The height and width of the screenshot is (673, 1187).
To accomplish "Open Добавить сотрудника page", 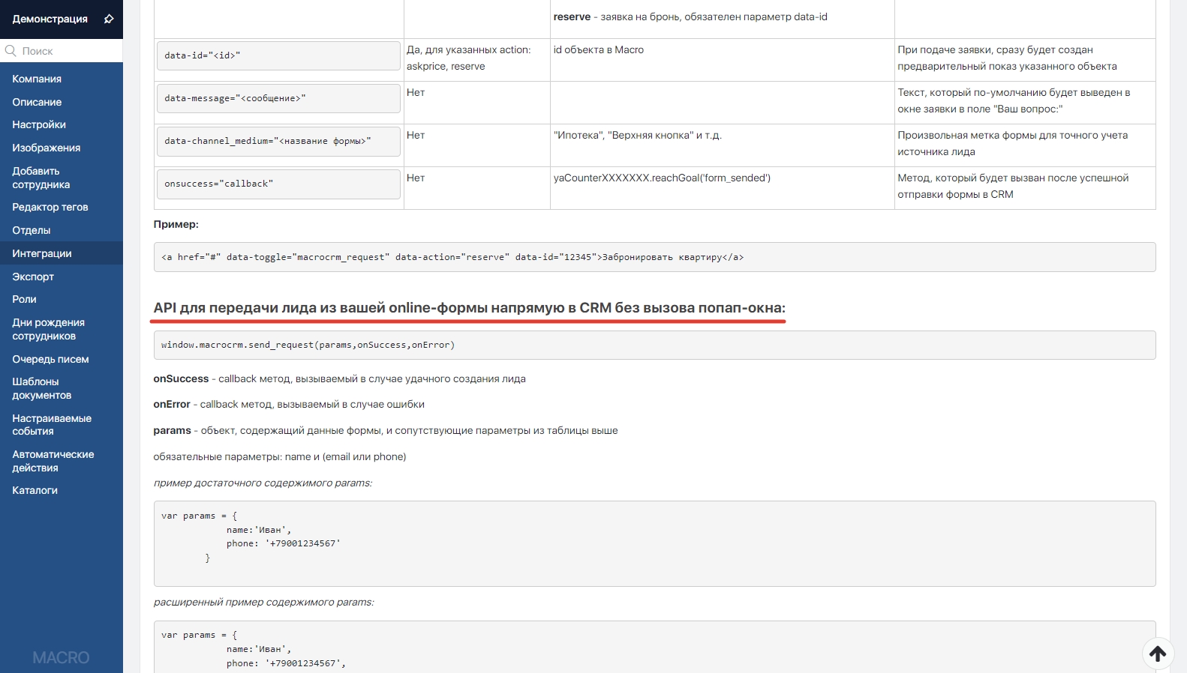I will pyautogui.click(x=41, y=178).
